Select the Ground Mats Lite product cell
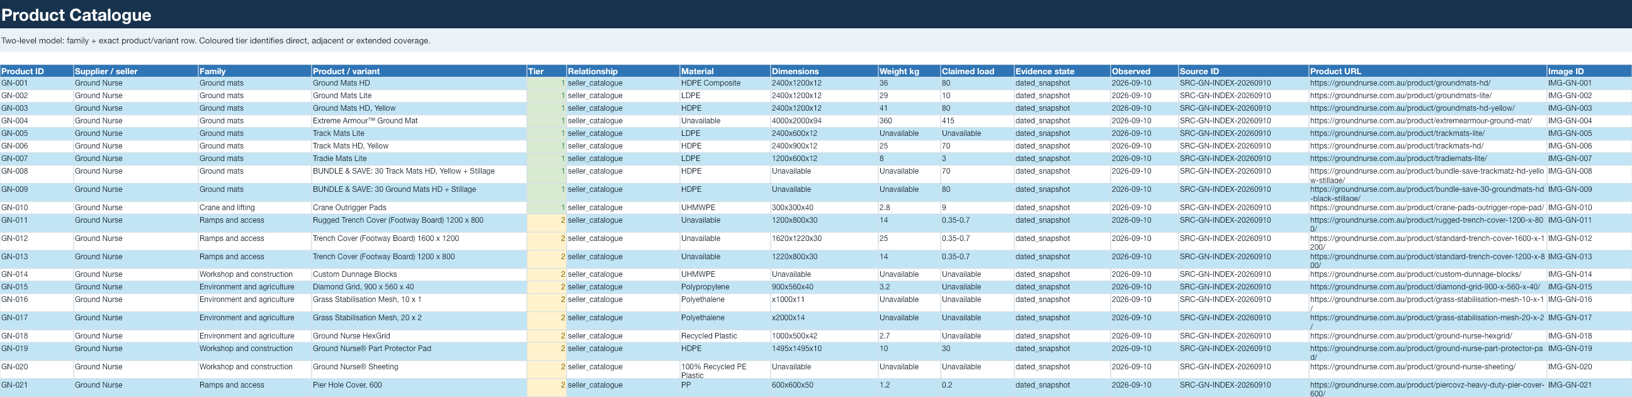 click(419, 96)
